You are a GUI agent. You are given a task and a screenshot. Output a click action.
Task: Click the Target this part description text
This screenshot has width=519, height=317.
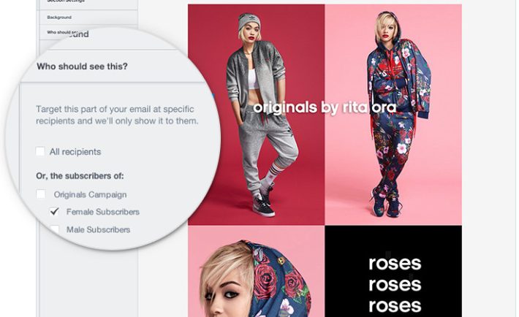click(x=117, y=115)
